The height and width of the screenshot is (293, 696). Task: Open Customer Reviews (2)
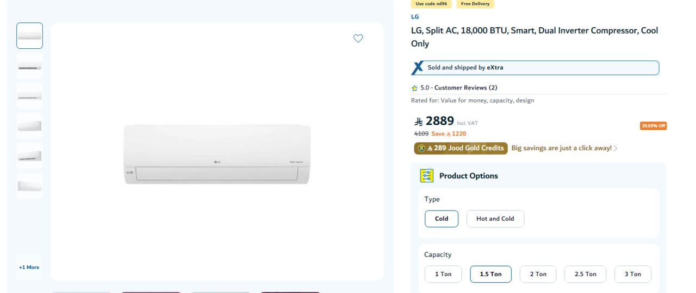(465, 88)
